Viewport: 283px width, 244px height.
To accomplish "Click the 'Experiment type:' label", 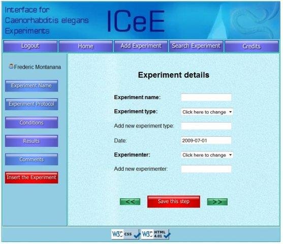I will click(x=136, y=111).
